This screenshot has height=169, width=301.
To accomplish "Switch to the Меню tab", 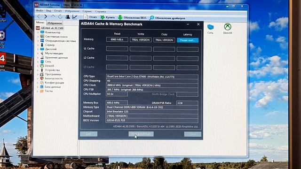I will pyautogui.click(x=40, y=23).
